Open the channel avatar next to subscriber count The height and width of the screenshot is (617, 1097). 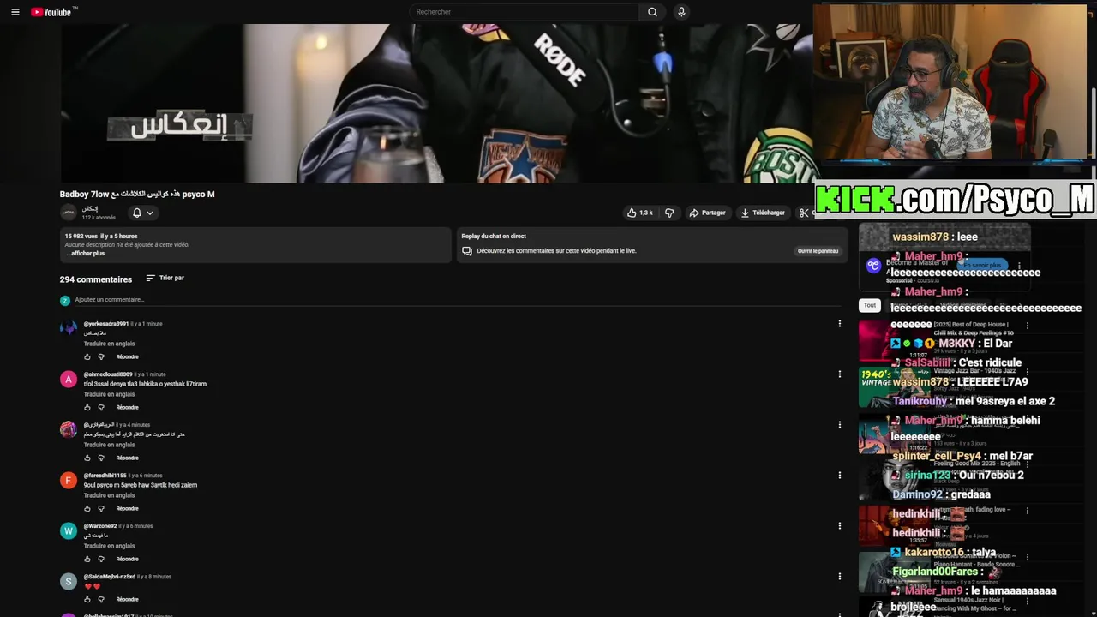point(69,213)
